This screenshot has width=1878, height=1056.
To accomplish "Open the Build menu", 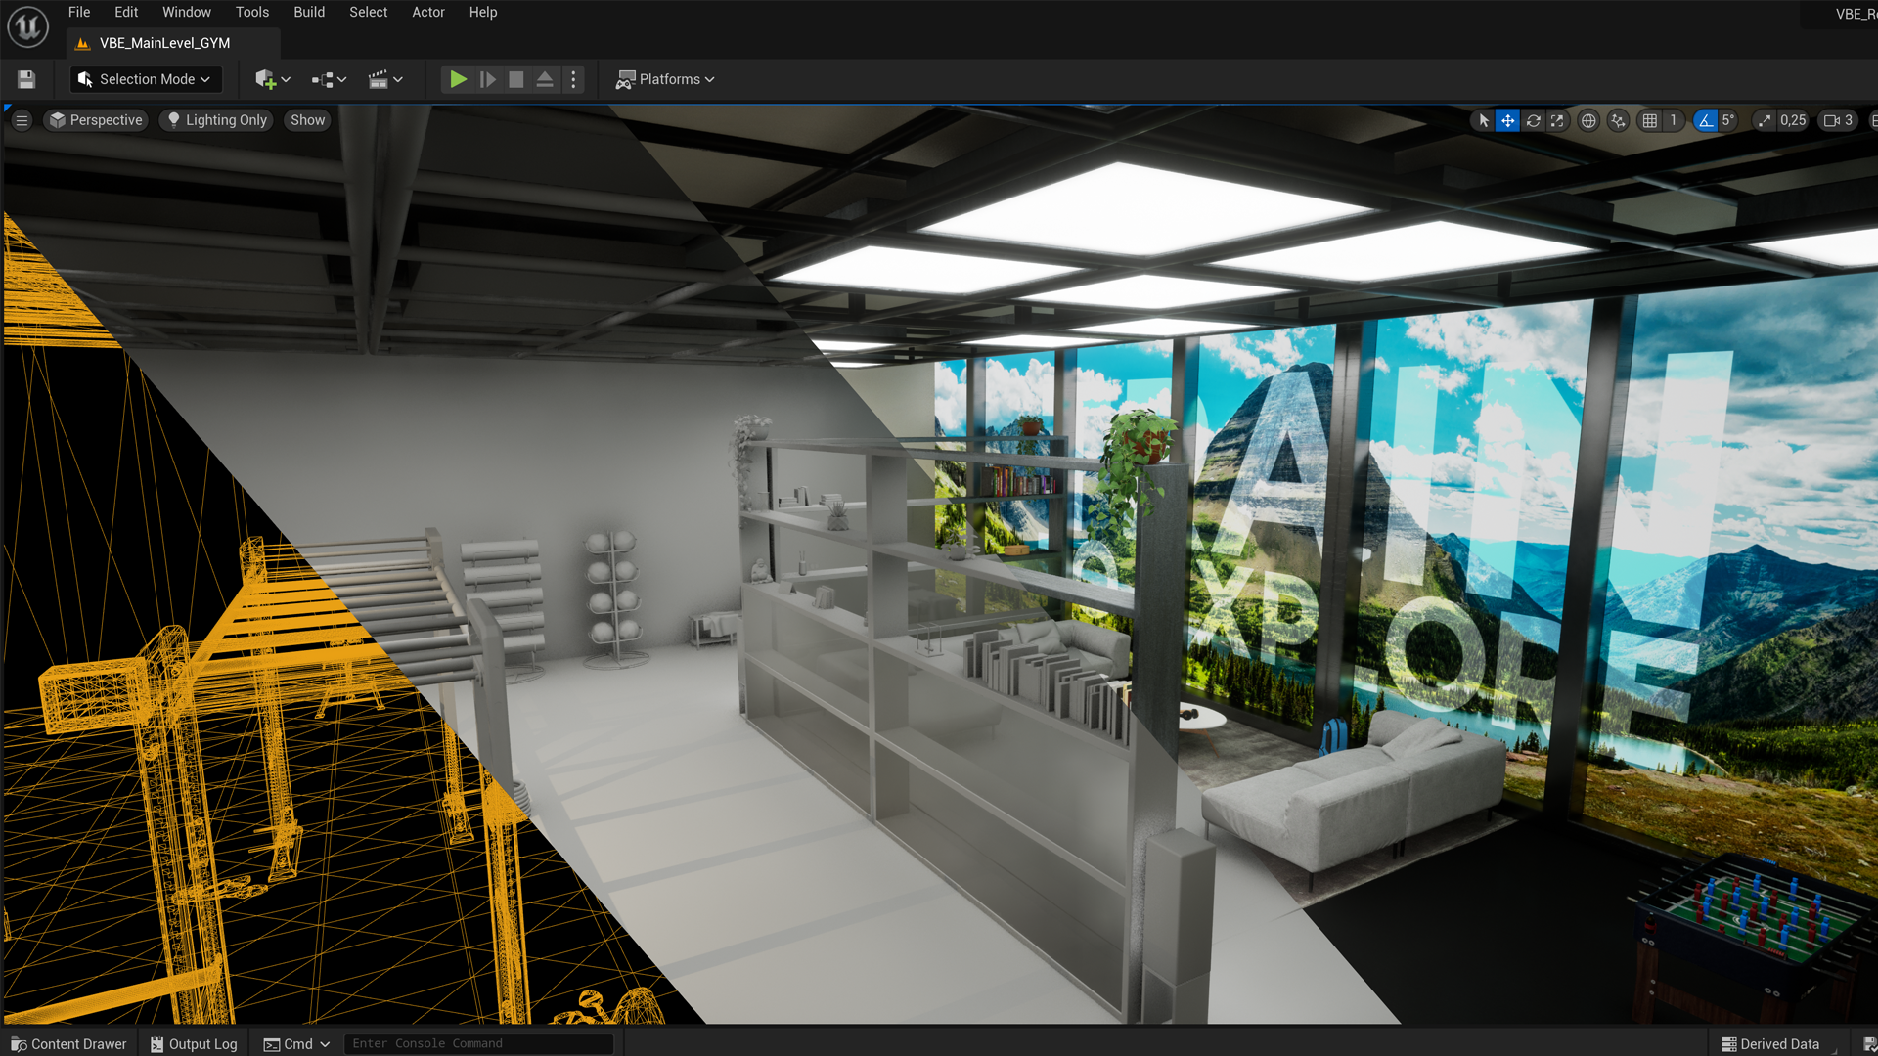I will 309,12.
